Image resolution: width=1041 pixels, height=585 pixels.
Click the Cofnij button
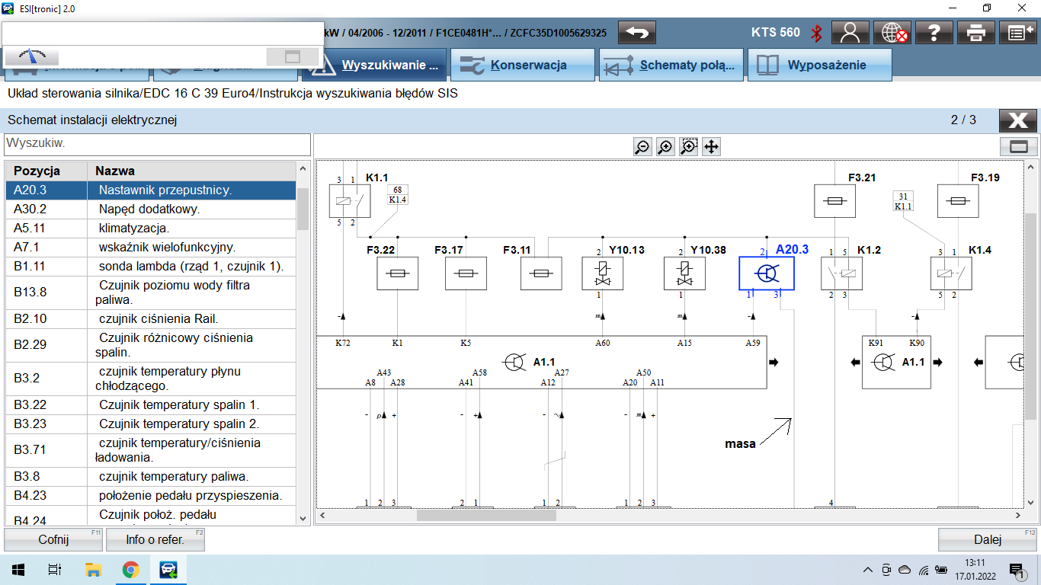point(53,540)
